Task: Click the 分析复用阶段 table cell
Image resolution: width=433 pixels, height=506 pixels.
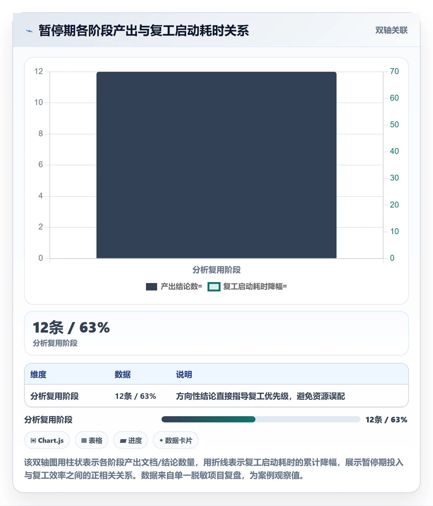Action: click(x=54, y=396)
